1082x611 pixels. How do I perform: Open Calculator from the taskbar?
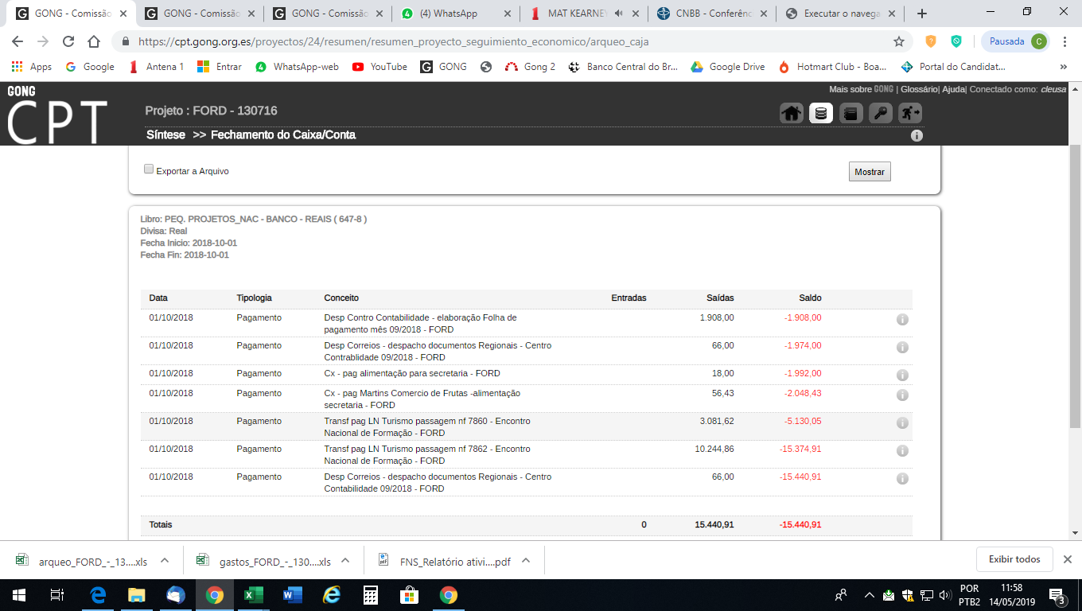coord(370,595)
